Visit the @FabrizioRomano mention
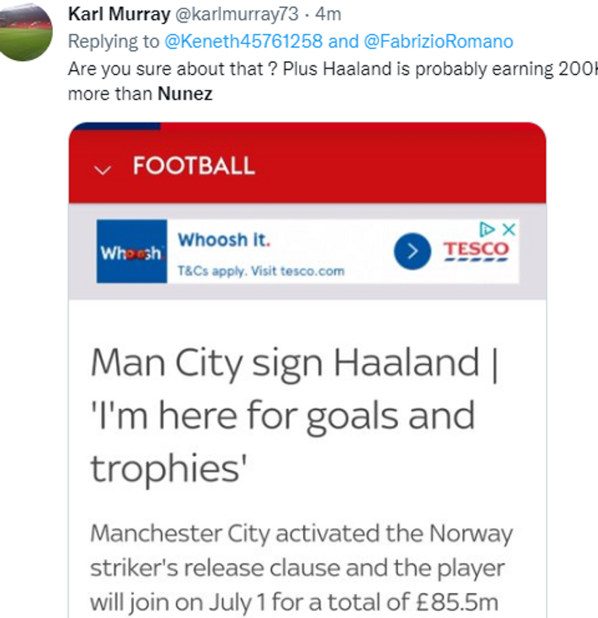Image resolution: width=598 pixels, height=618 pixels. 438,41
